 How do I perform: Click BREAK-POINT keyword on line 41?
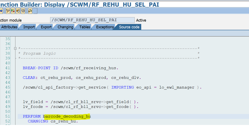[x=36, y=68]
